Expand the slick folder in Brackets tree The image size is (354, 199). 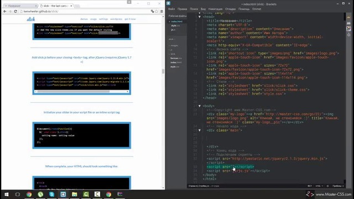tap(172, 54)
